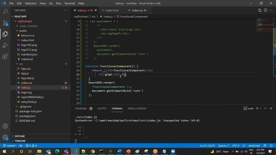Click the UTF-8 encoding indicator
The width and height of the screenshot is (276, 155).
[235, 146]
